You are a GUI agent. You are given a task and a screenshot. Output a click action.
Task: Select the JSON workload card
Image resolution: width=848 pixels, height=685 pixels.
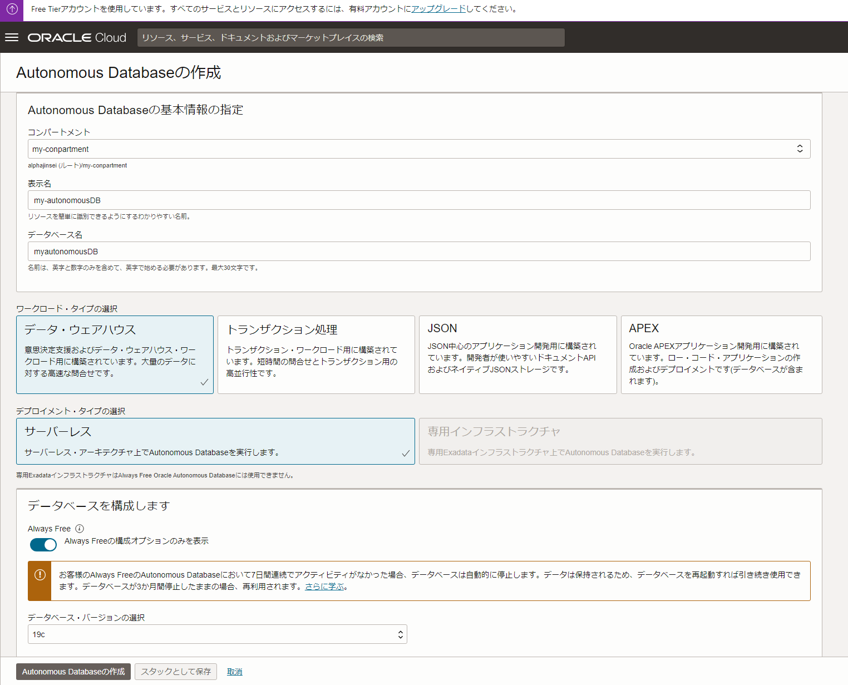[x=518, y=355]
